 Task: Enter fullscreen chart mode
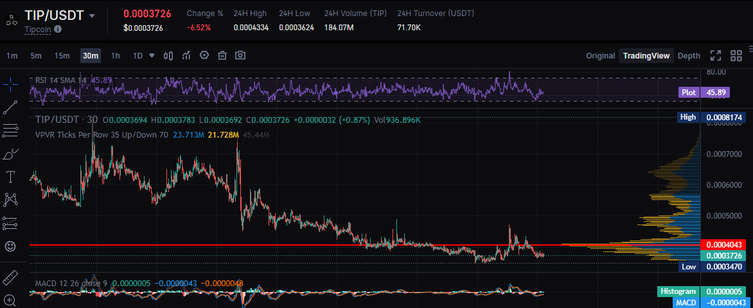(x=716, y=56)
